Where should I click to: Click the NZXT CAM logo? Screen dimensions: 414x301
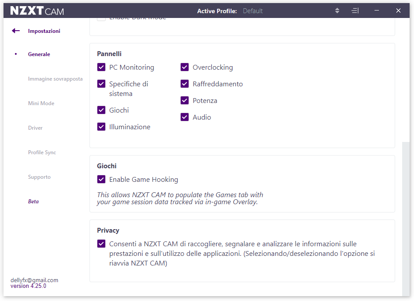(x=37, y=11)
